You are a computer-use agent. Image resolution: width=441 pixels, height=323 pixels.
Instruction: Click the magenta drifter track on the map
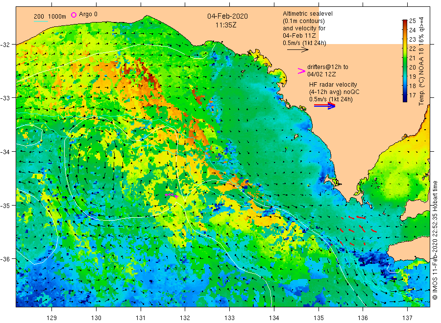(x=171, y=195)
